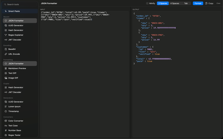Click "customer" key in output

click(142, 47)
